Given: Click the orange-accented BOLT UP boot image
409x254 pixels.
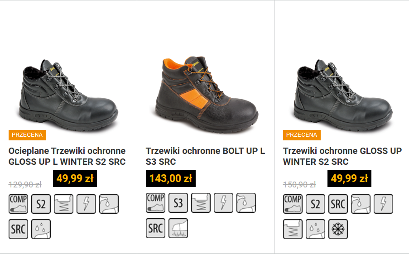Looking at the screenshot, I should (206, 94).
